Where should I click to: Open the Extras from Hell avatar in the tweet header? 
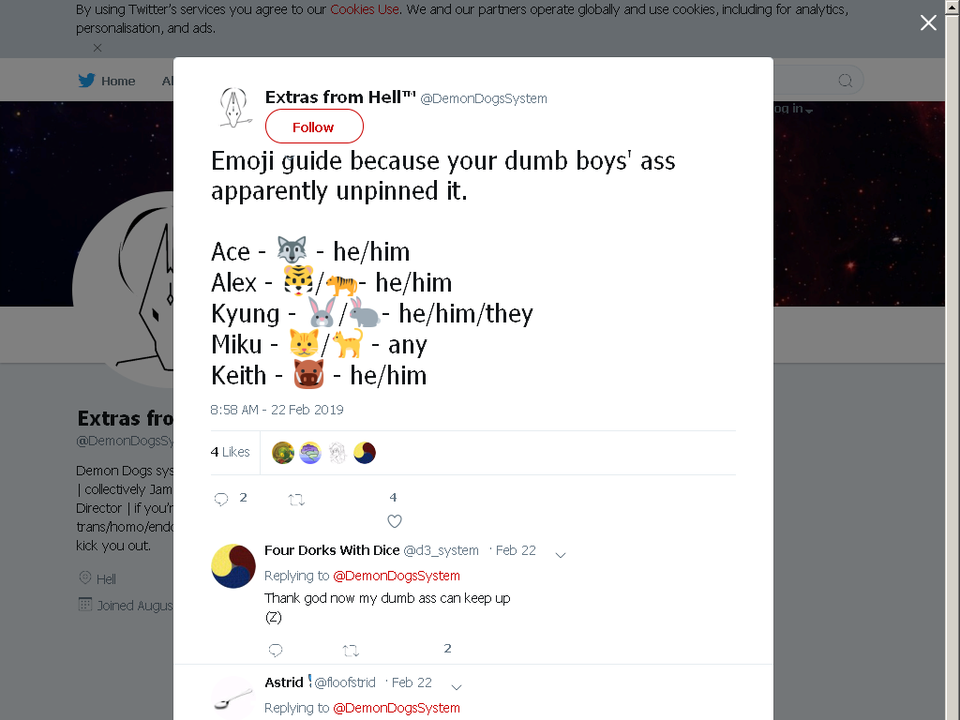pos(233,107)
